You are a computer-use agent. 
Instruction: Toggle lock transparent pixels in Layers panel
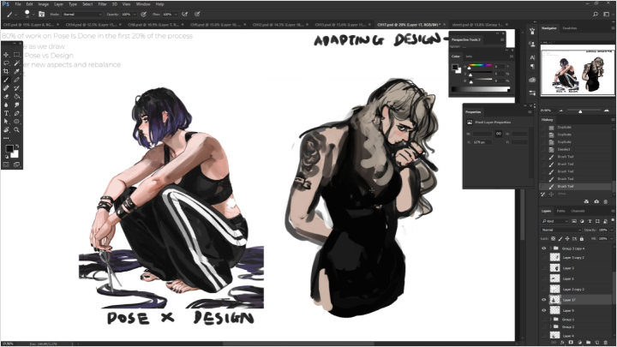[x=554, y=239]
